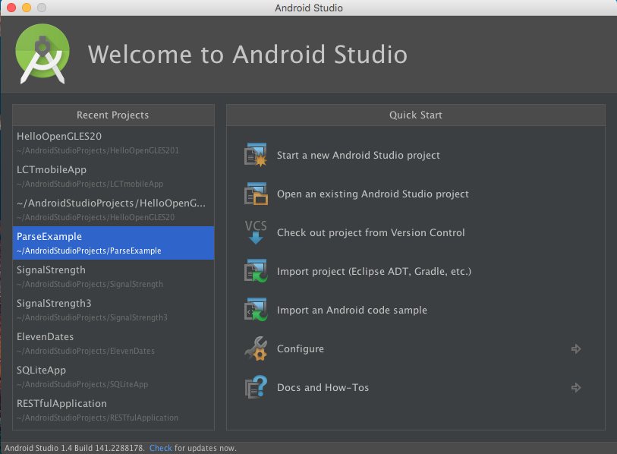Click the Configure wrench and gear icon

click(256, 348)
